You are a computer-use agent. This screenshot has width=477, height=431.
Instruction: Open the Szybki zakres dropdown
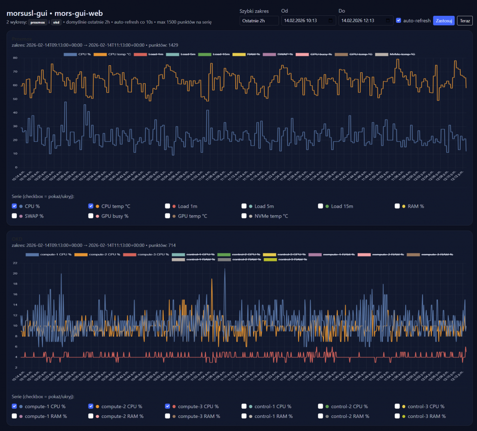(259, 21)
